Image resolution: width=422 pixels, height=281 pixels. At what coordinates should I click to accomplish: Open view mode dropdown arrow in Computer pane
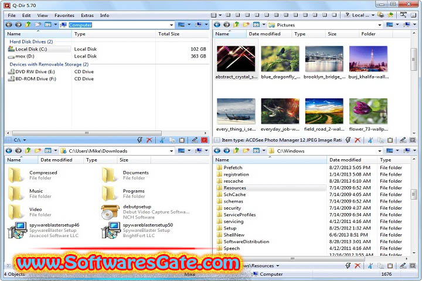[56, 25]
